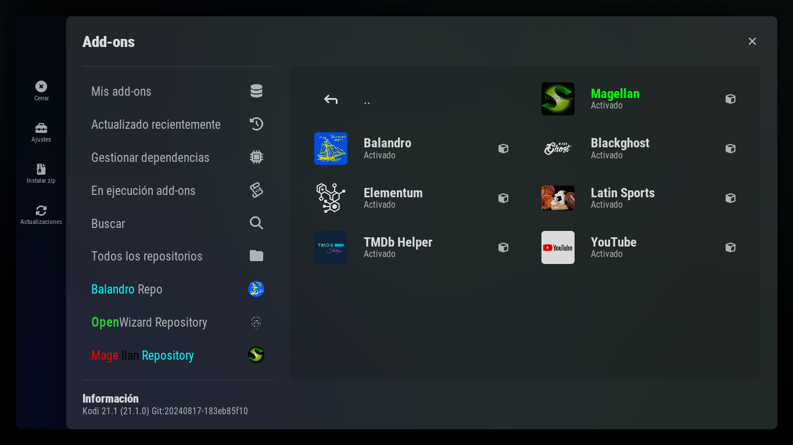Image resolution: width=793 pixels, height=445 pixels.
Task: Click the back arrow parent folder item
Action: pos(331,100)
